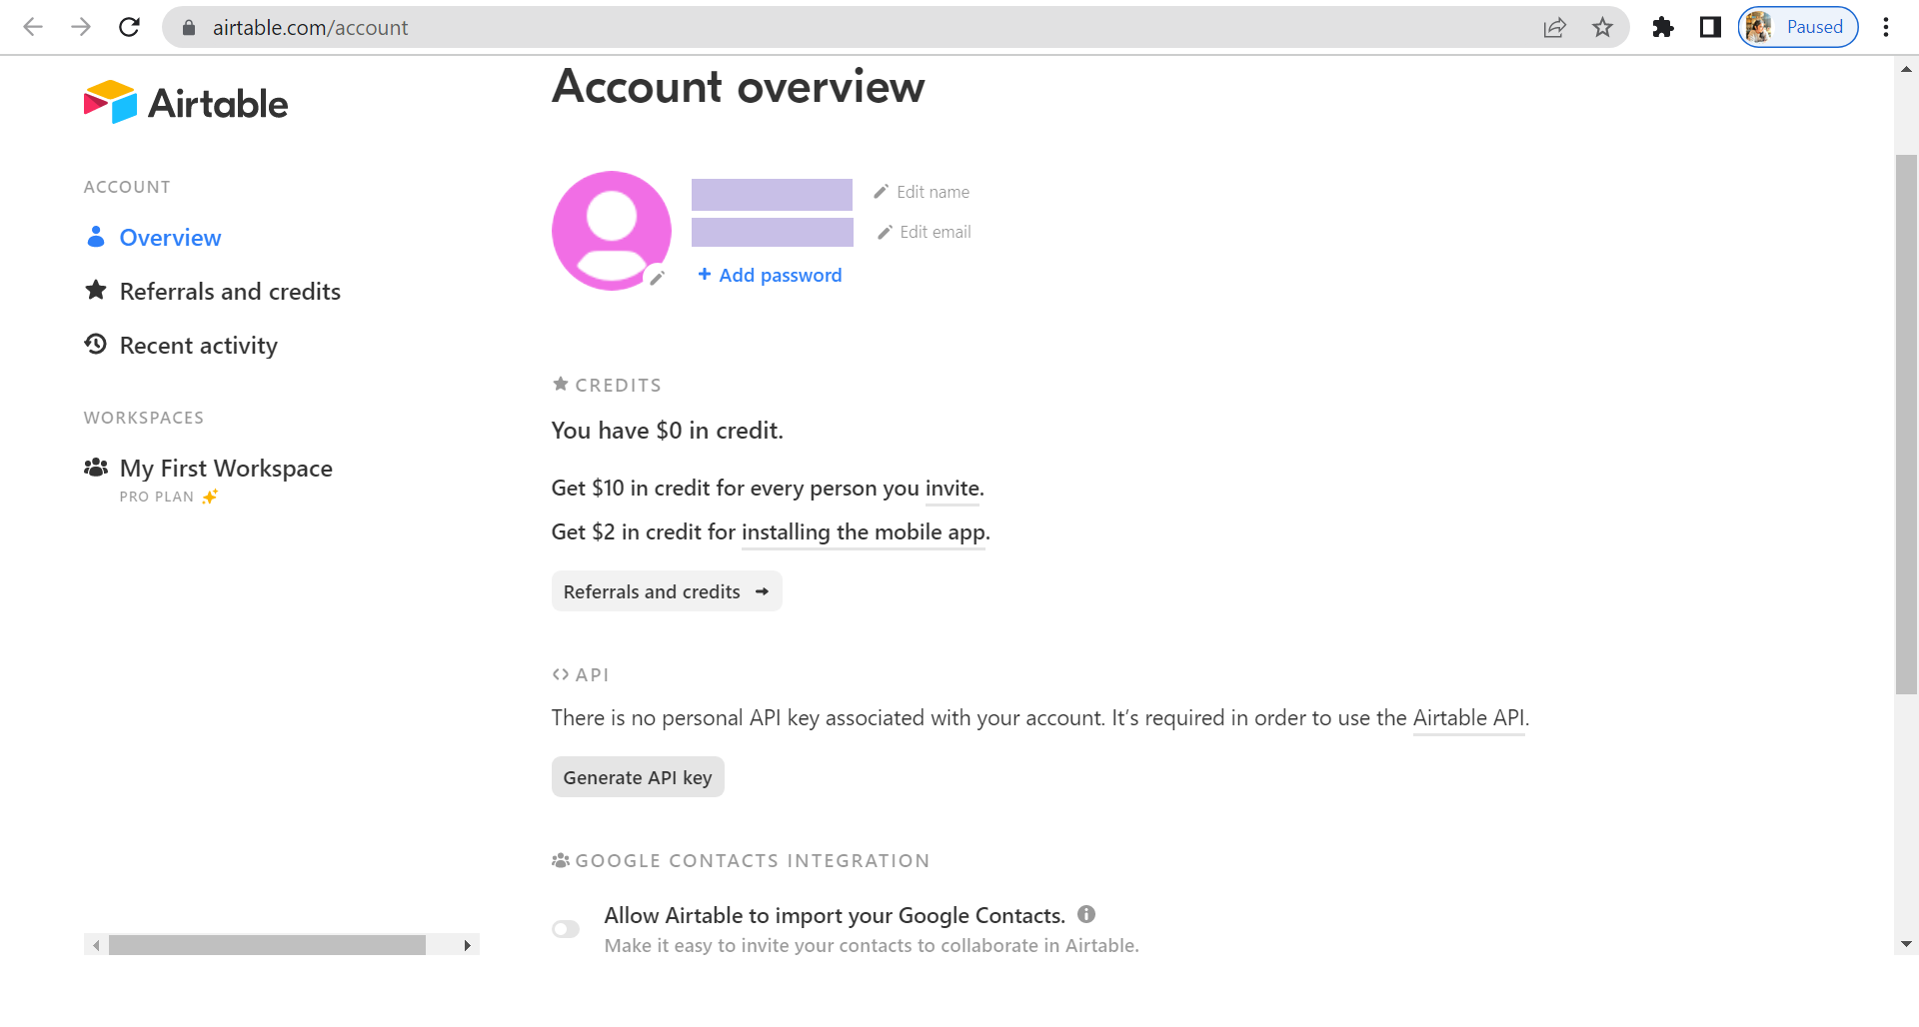Open Referrals and credits in sidebar
This screenshot has height=1027, width=1919.
(229, 292)
